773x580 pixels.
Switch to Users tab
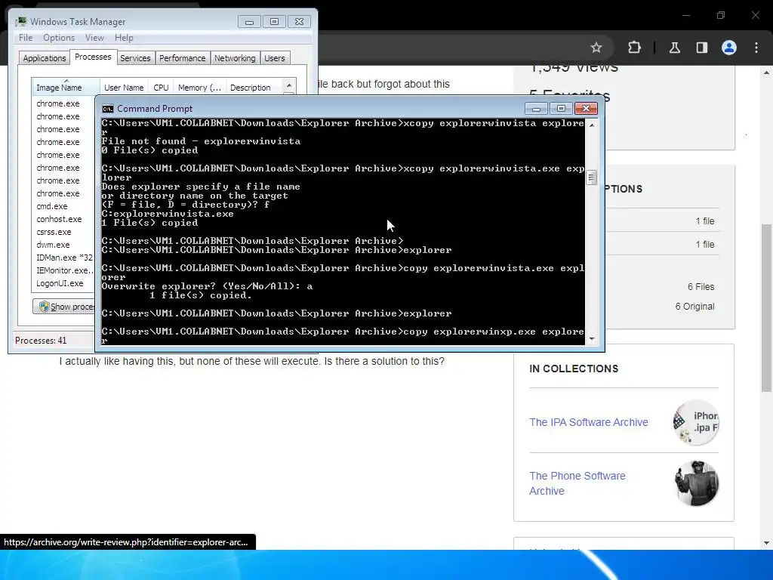(x=274, y=58)
